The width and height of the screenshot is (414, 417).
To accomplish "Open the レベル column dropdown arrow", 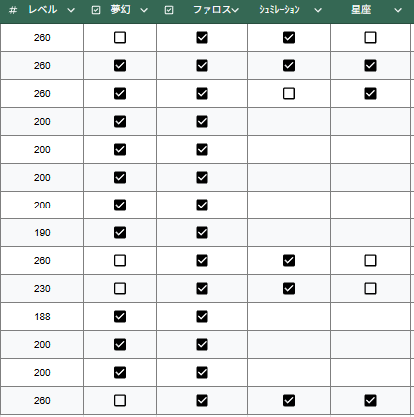I will pyautogui.click(x=71, y=10).
